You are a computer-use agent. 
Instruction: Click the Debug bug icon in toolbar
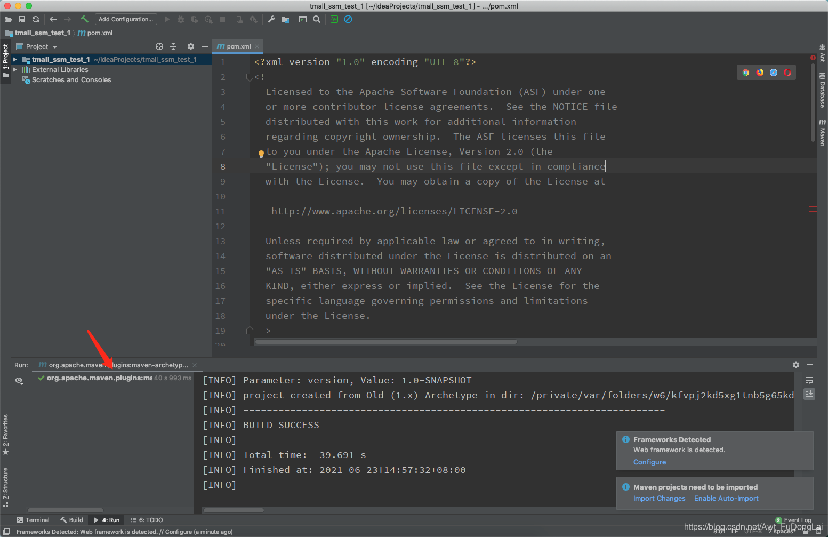click(x=181, y=19)
